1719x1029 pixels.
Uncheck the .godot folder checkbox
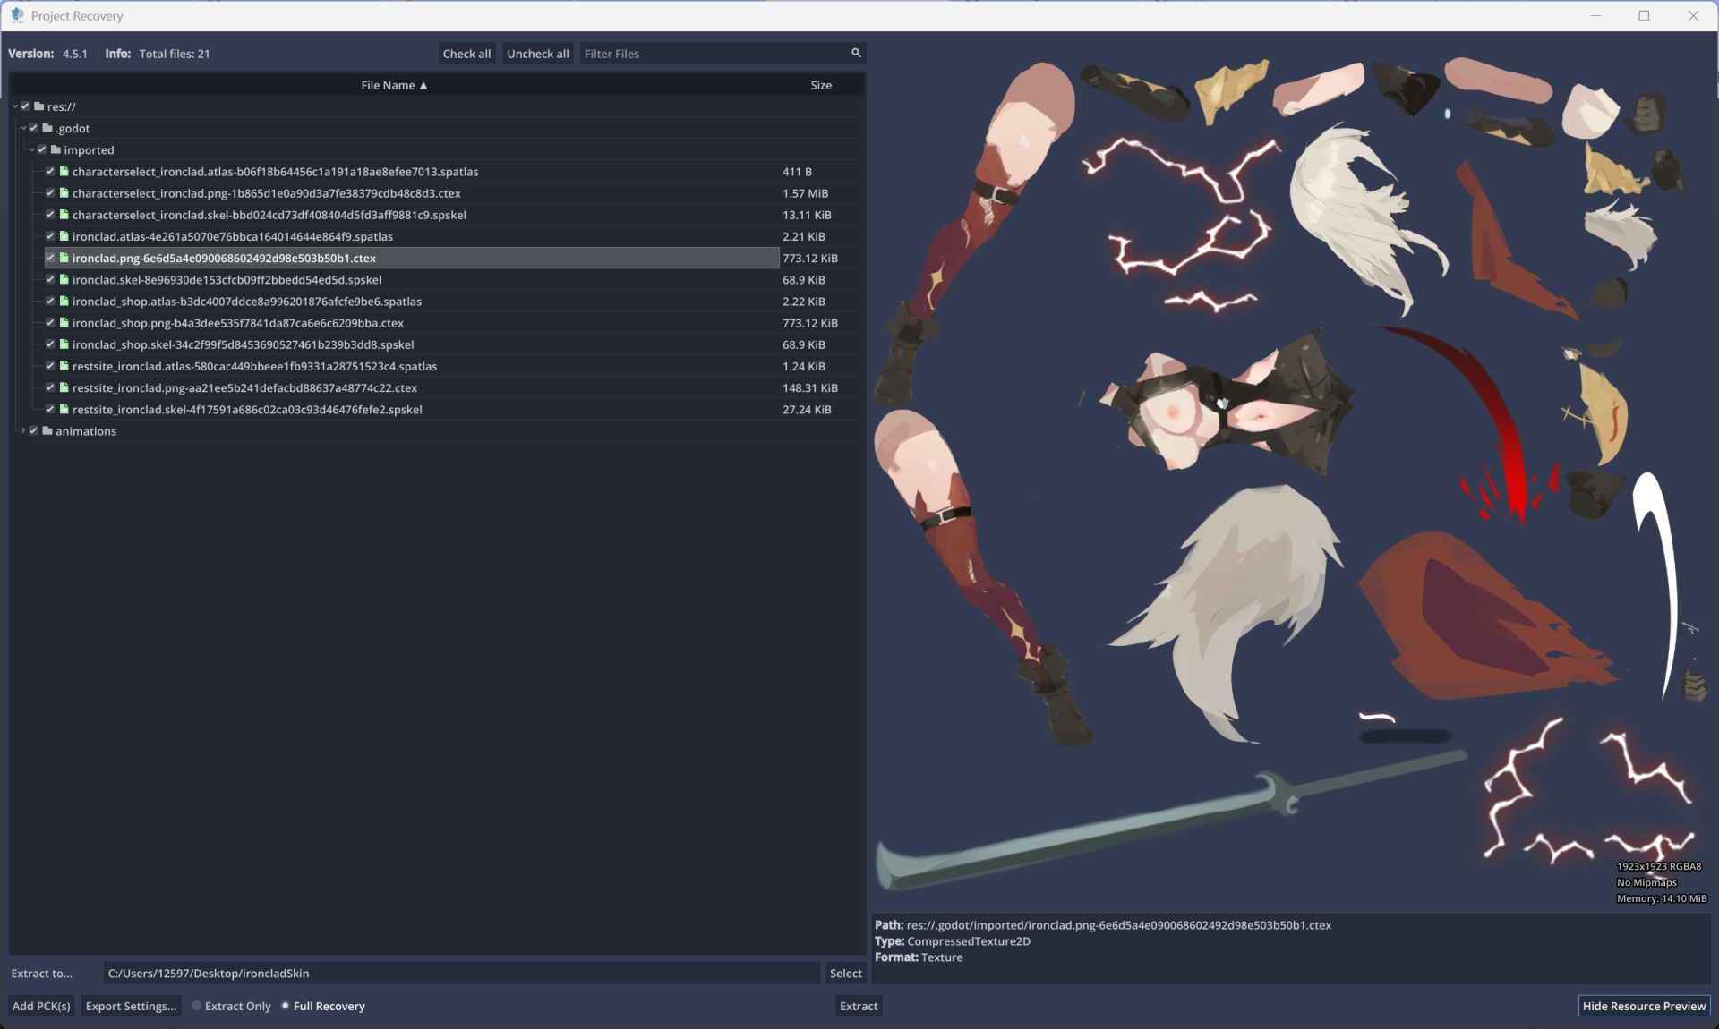pos(34,128)
